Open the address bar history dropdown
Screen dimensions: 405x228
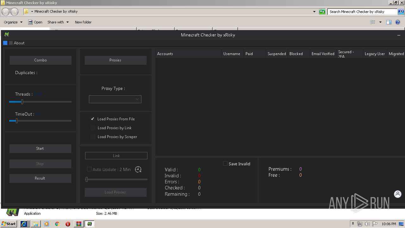[314, 12]
